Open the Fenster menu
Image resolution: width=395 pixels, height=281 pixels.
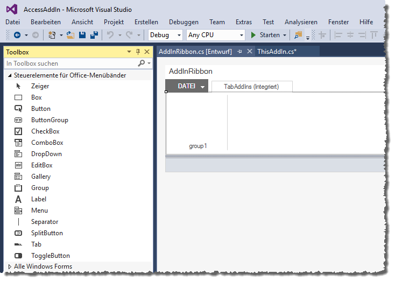[x=338, y=22]
